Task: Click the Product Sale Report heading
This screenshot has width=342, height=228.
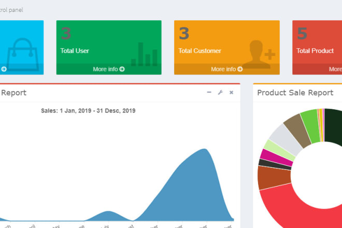Action: point(295,93)
